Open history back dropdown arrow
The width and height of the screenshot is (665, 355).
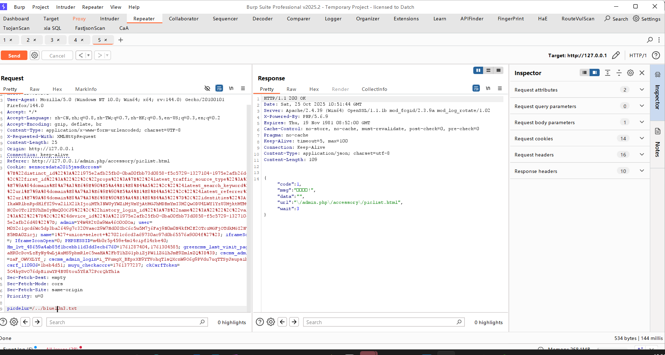tap(89, 55)
